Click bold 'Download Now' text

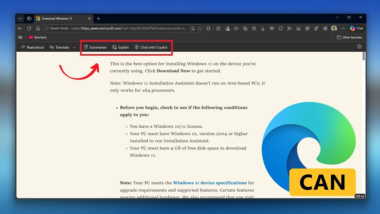[173, 71]
